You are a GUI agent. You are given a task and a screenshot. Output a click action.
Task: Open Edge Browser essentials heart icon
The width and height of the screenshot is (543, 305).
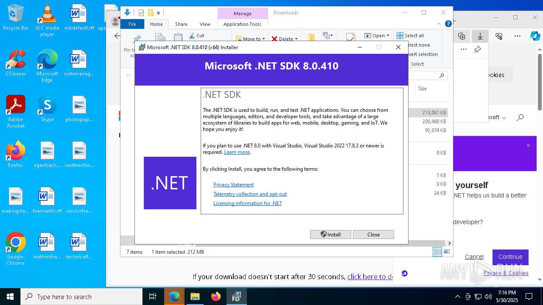click(499, 36)
